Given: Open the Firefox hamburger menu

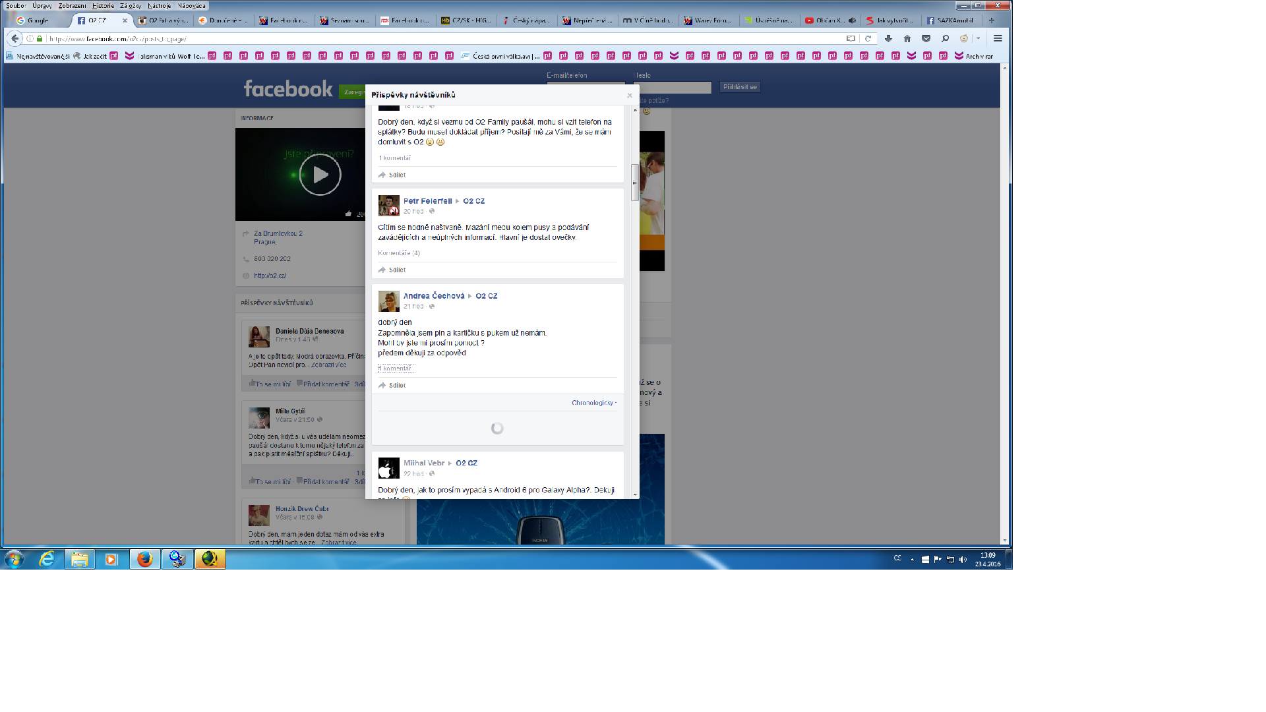Looking at the screenshot, I should click(998, 39).
